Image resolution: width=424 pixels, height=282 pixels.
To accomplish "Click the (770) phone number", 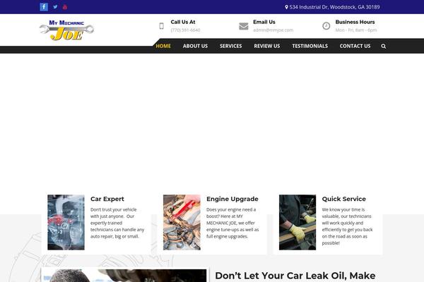I will (x=185, y=30).
